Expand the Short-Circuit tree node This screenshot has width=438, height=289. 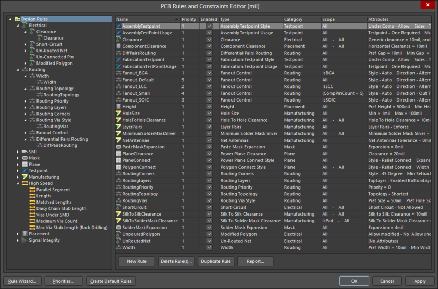click(x=25, y=44)
